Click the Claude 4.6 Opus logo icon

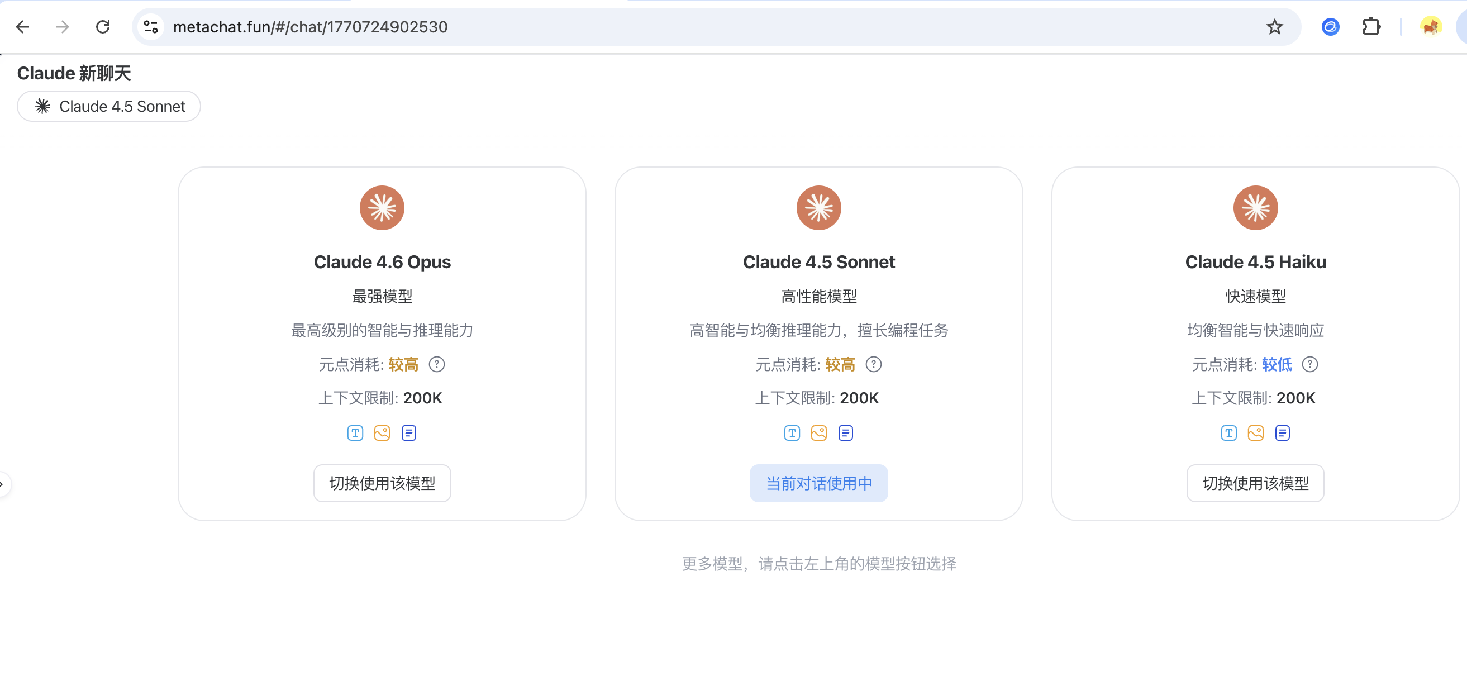[382, 208]
